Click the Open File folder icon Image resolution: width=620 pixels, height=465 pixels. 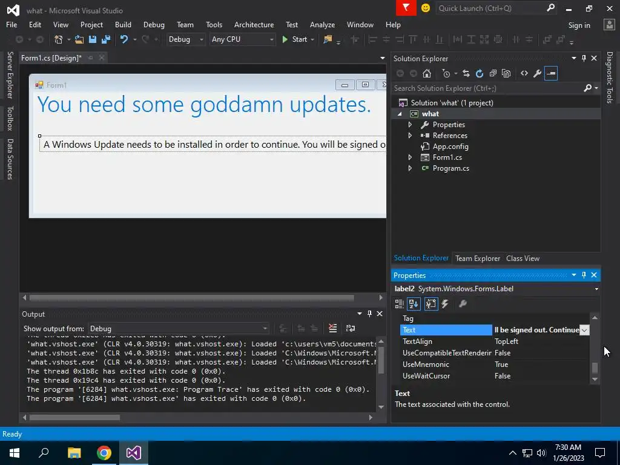point(79,39)
